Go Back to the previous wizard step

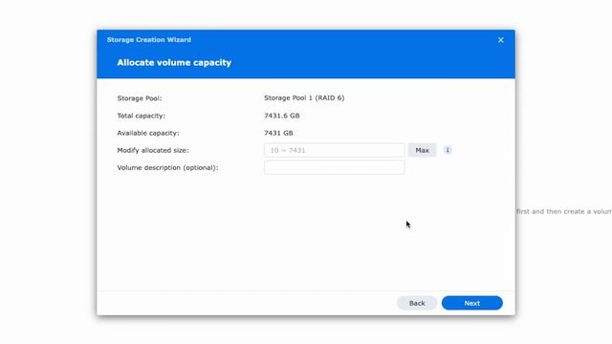click(417, 303)
